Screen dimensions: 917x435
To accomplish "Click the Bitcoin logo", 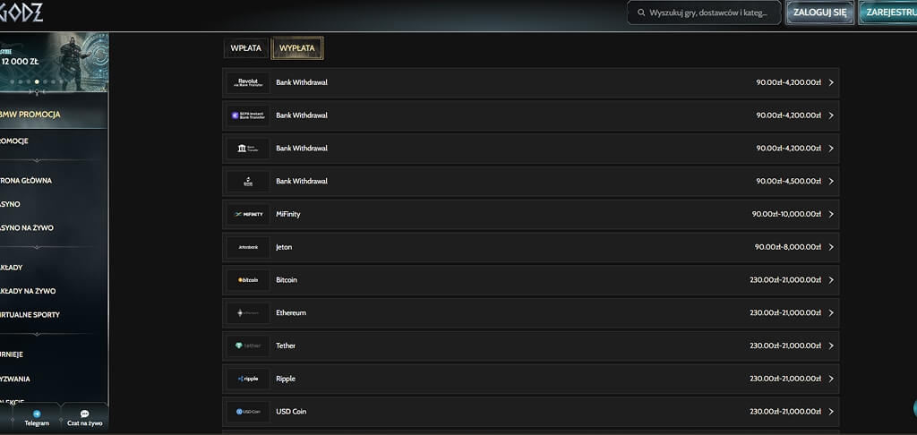I will 248,280.
